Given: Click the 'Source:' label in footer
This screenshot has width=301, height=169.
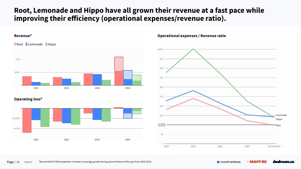Looking at the screenshot, I should pos(28,162).
